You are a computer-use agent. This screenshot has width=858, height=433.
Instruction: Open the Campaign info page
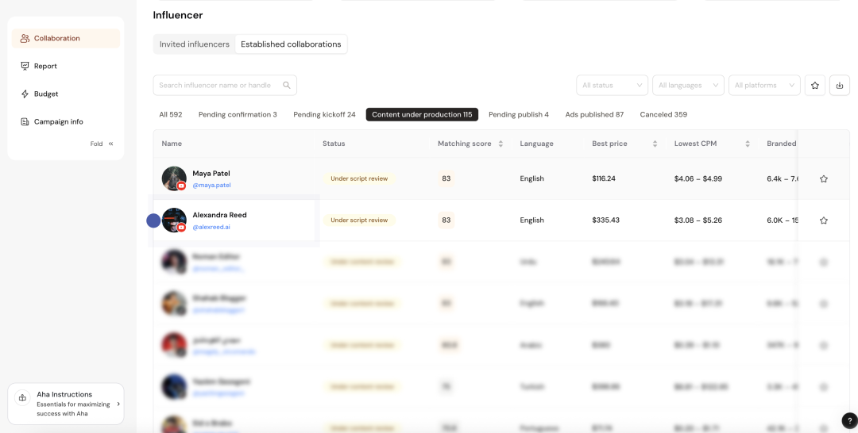58,121
